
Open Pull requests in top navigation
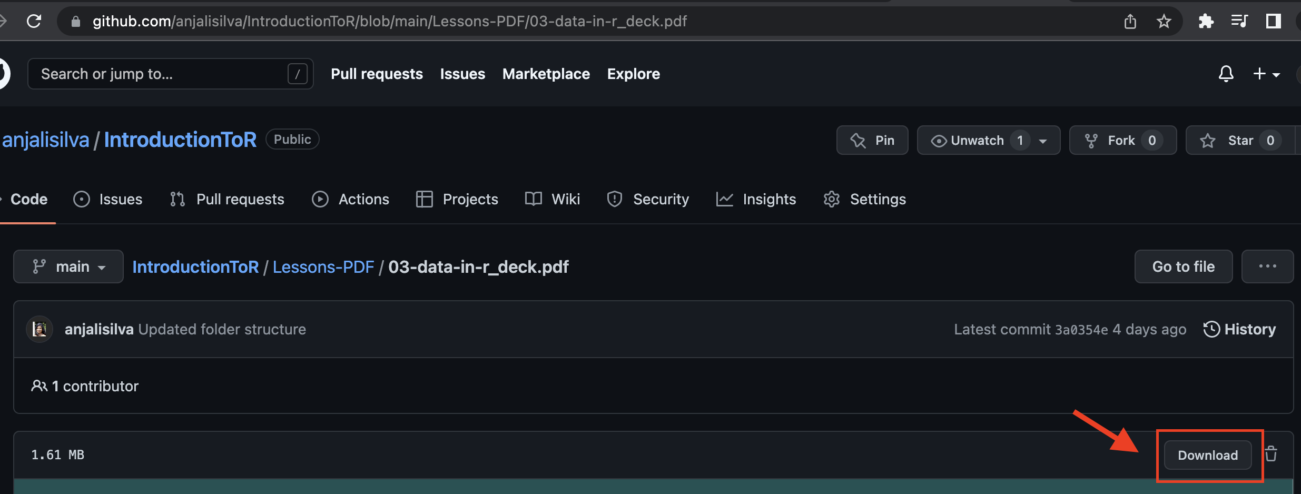click(x=377, y=74)
